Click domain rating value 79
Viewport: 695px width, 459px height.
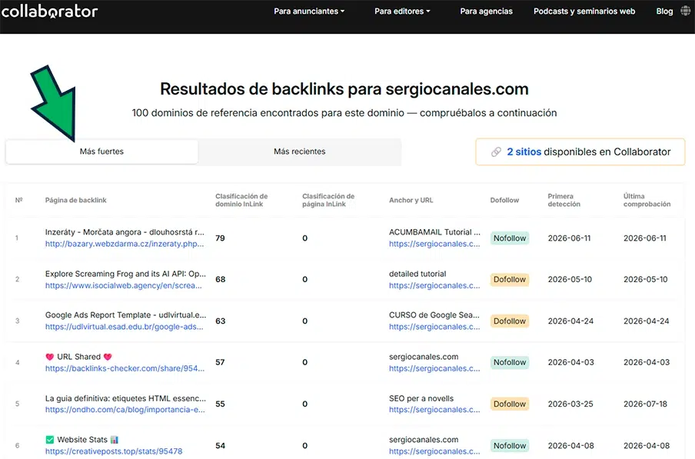click(x=221, y=238)
